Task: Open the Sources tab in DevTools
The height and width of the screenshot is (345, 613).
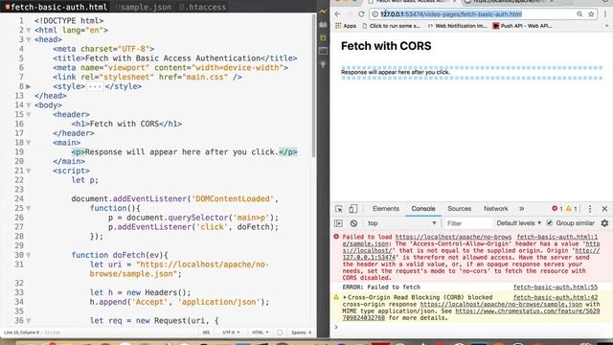Action: [459, 209]
